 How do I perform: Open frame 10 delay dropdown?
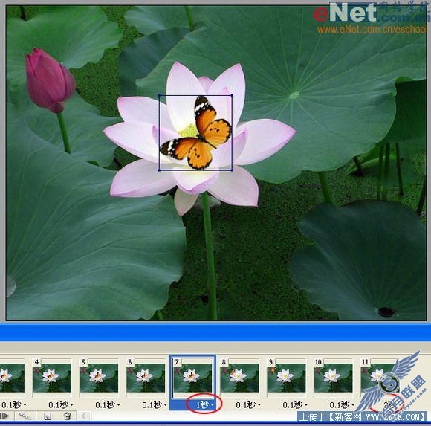pyautogui.click(x=342, y=405)
